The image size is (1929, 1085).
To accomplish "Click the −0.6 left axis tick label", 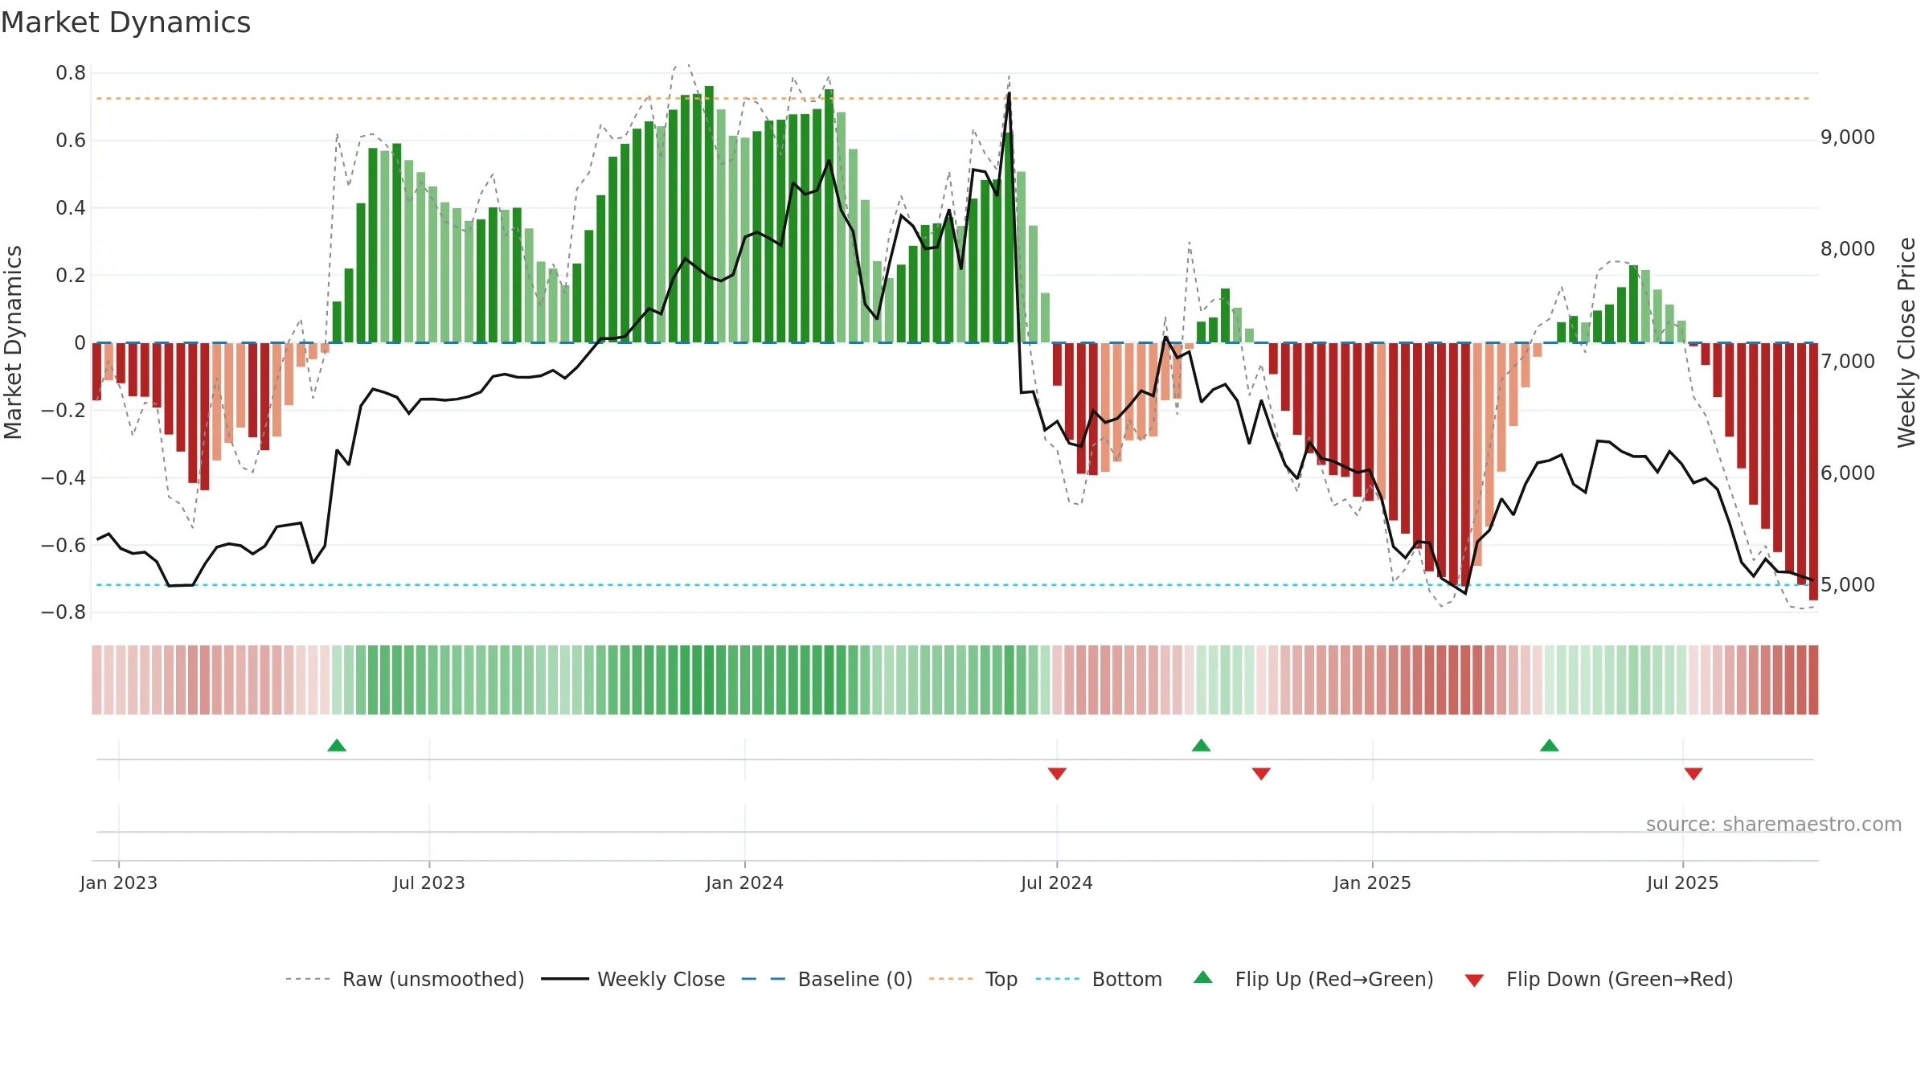I will click(63, 545).
